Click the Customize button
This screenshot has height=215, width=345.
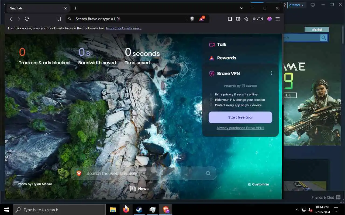pos(258,184)
